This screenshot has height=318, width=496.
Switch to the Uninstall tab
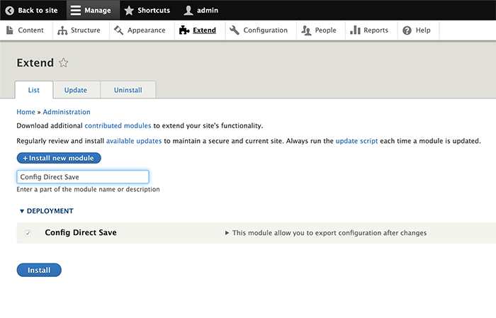coord(128,90)
